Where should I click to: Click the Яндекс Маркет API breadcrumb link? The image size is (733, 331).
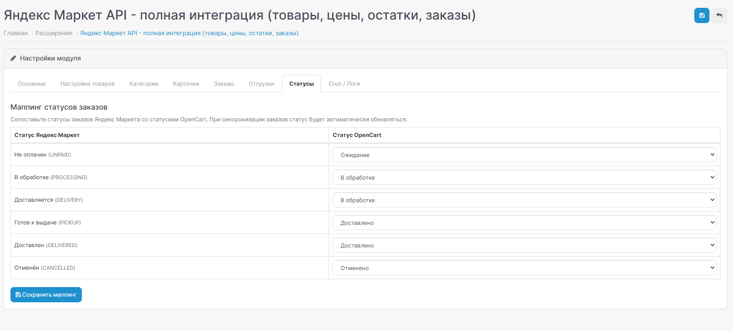[189, 33]
